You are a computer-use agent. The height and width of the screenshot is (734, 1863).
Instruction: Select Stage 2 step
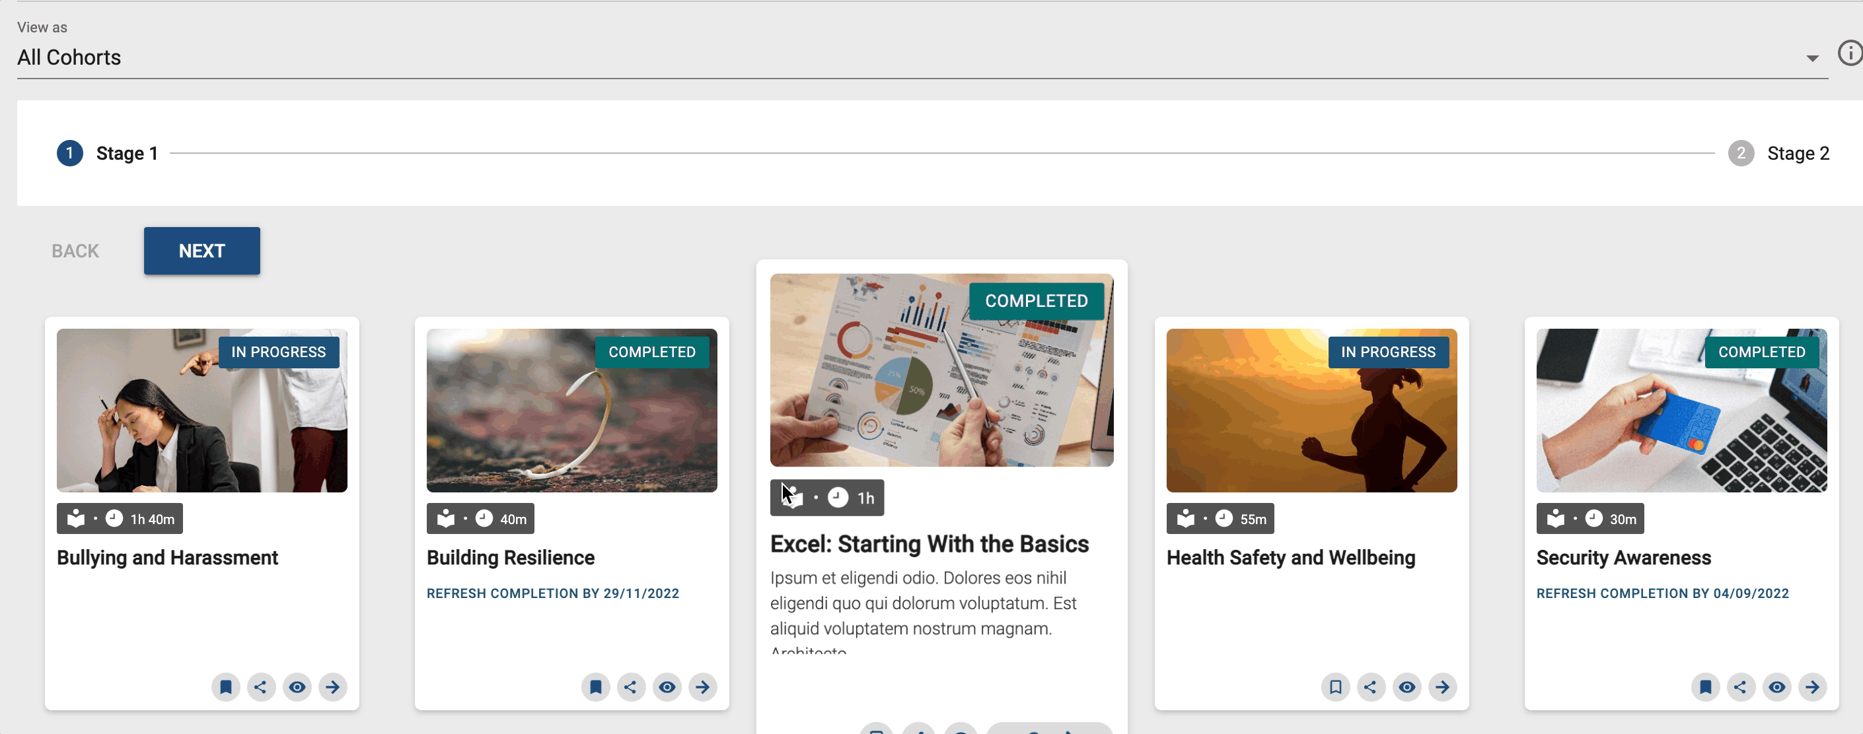tap(1778, 153)
